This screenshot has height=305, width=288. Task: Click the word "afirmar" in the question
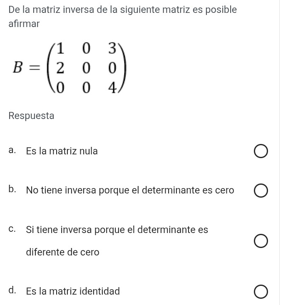24,24
